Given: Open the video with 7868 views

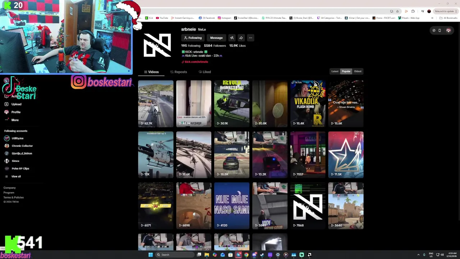Looking at the screenshot, I should click(308, 206).
